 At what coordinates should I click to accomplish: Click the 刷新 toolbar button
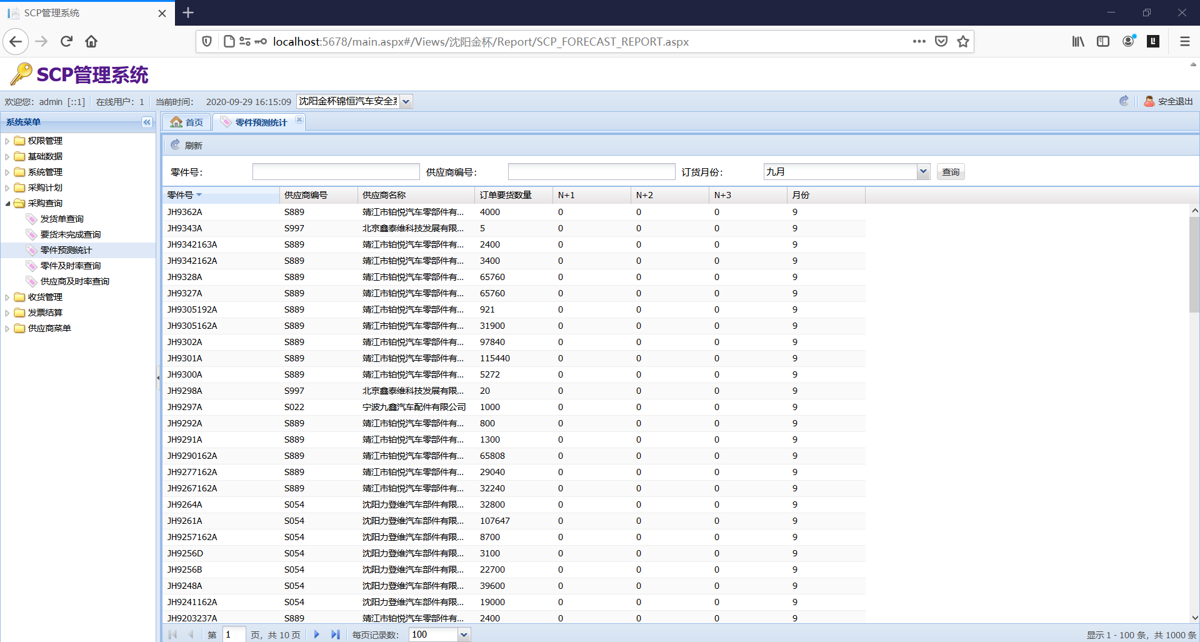pyautogui.click(x=187, y=145)
